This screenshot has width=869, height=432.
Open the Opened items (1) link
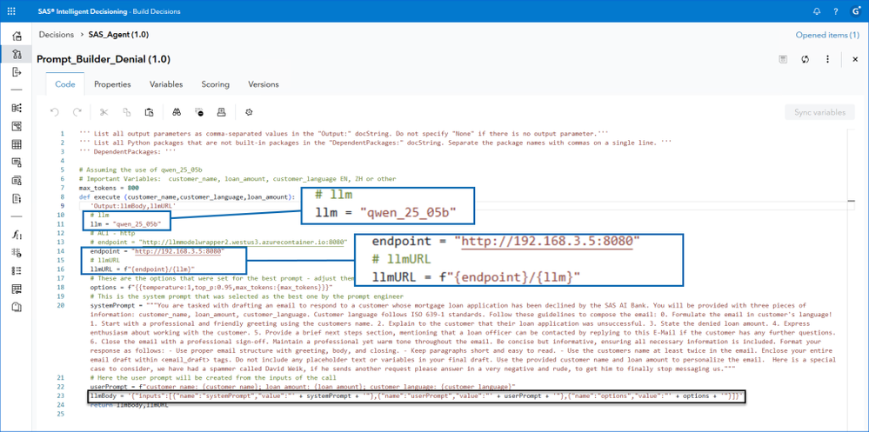827,35
